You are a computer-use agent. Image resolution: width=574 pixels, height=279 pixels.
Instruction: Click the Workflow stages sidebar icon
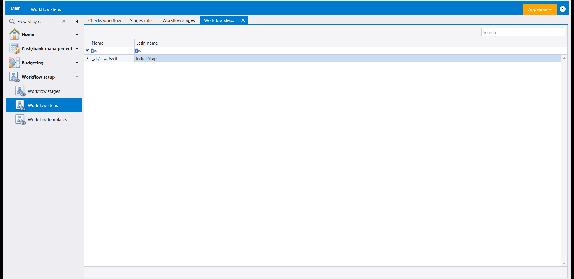tap(20, 91)
